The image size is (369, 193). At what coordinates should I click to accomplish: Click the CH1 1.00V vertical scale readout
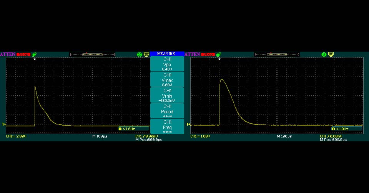201,136
